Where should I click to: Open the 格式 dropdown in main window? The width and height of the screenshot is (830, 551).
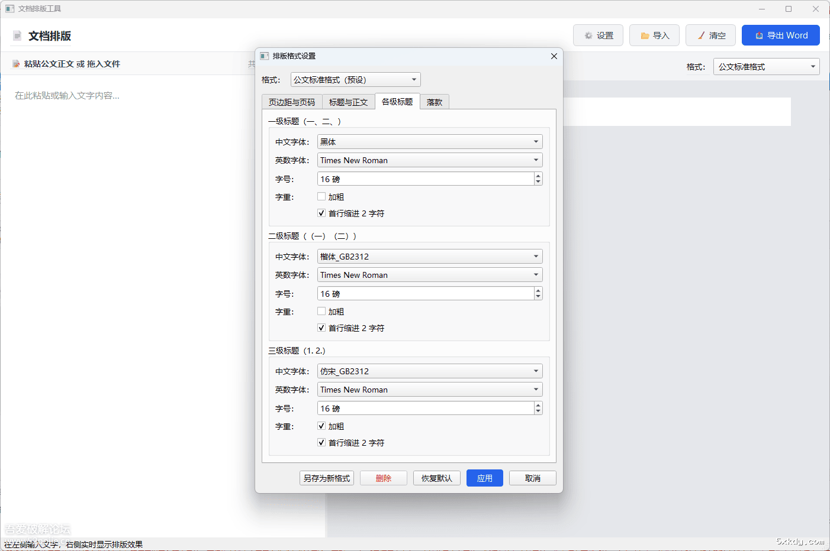(767, 67)
